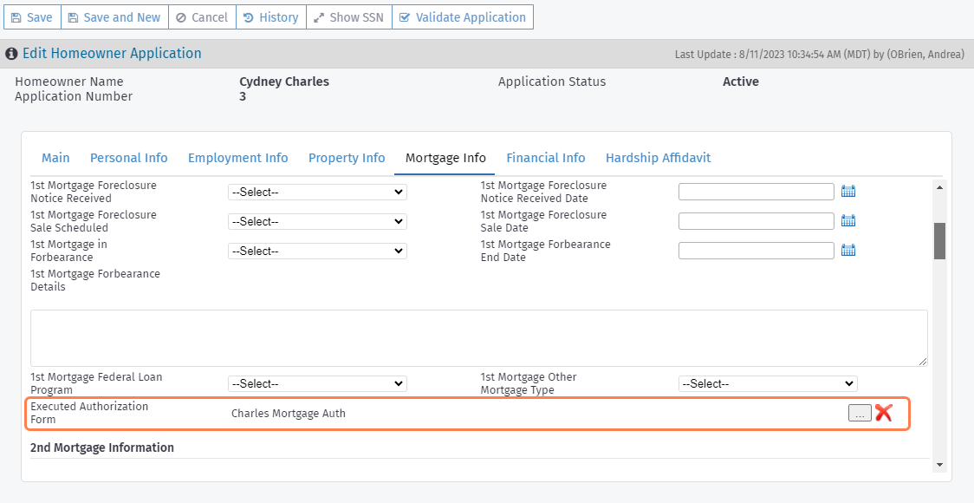The width and height of the screenshot is (974, 503).
Task: Switch to the Financial Info tab
Action: click(x=546, y=158)
